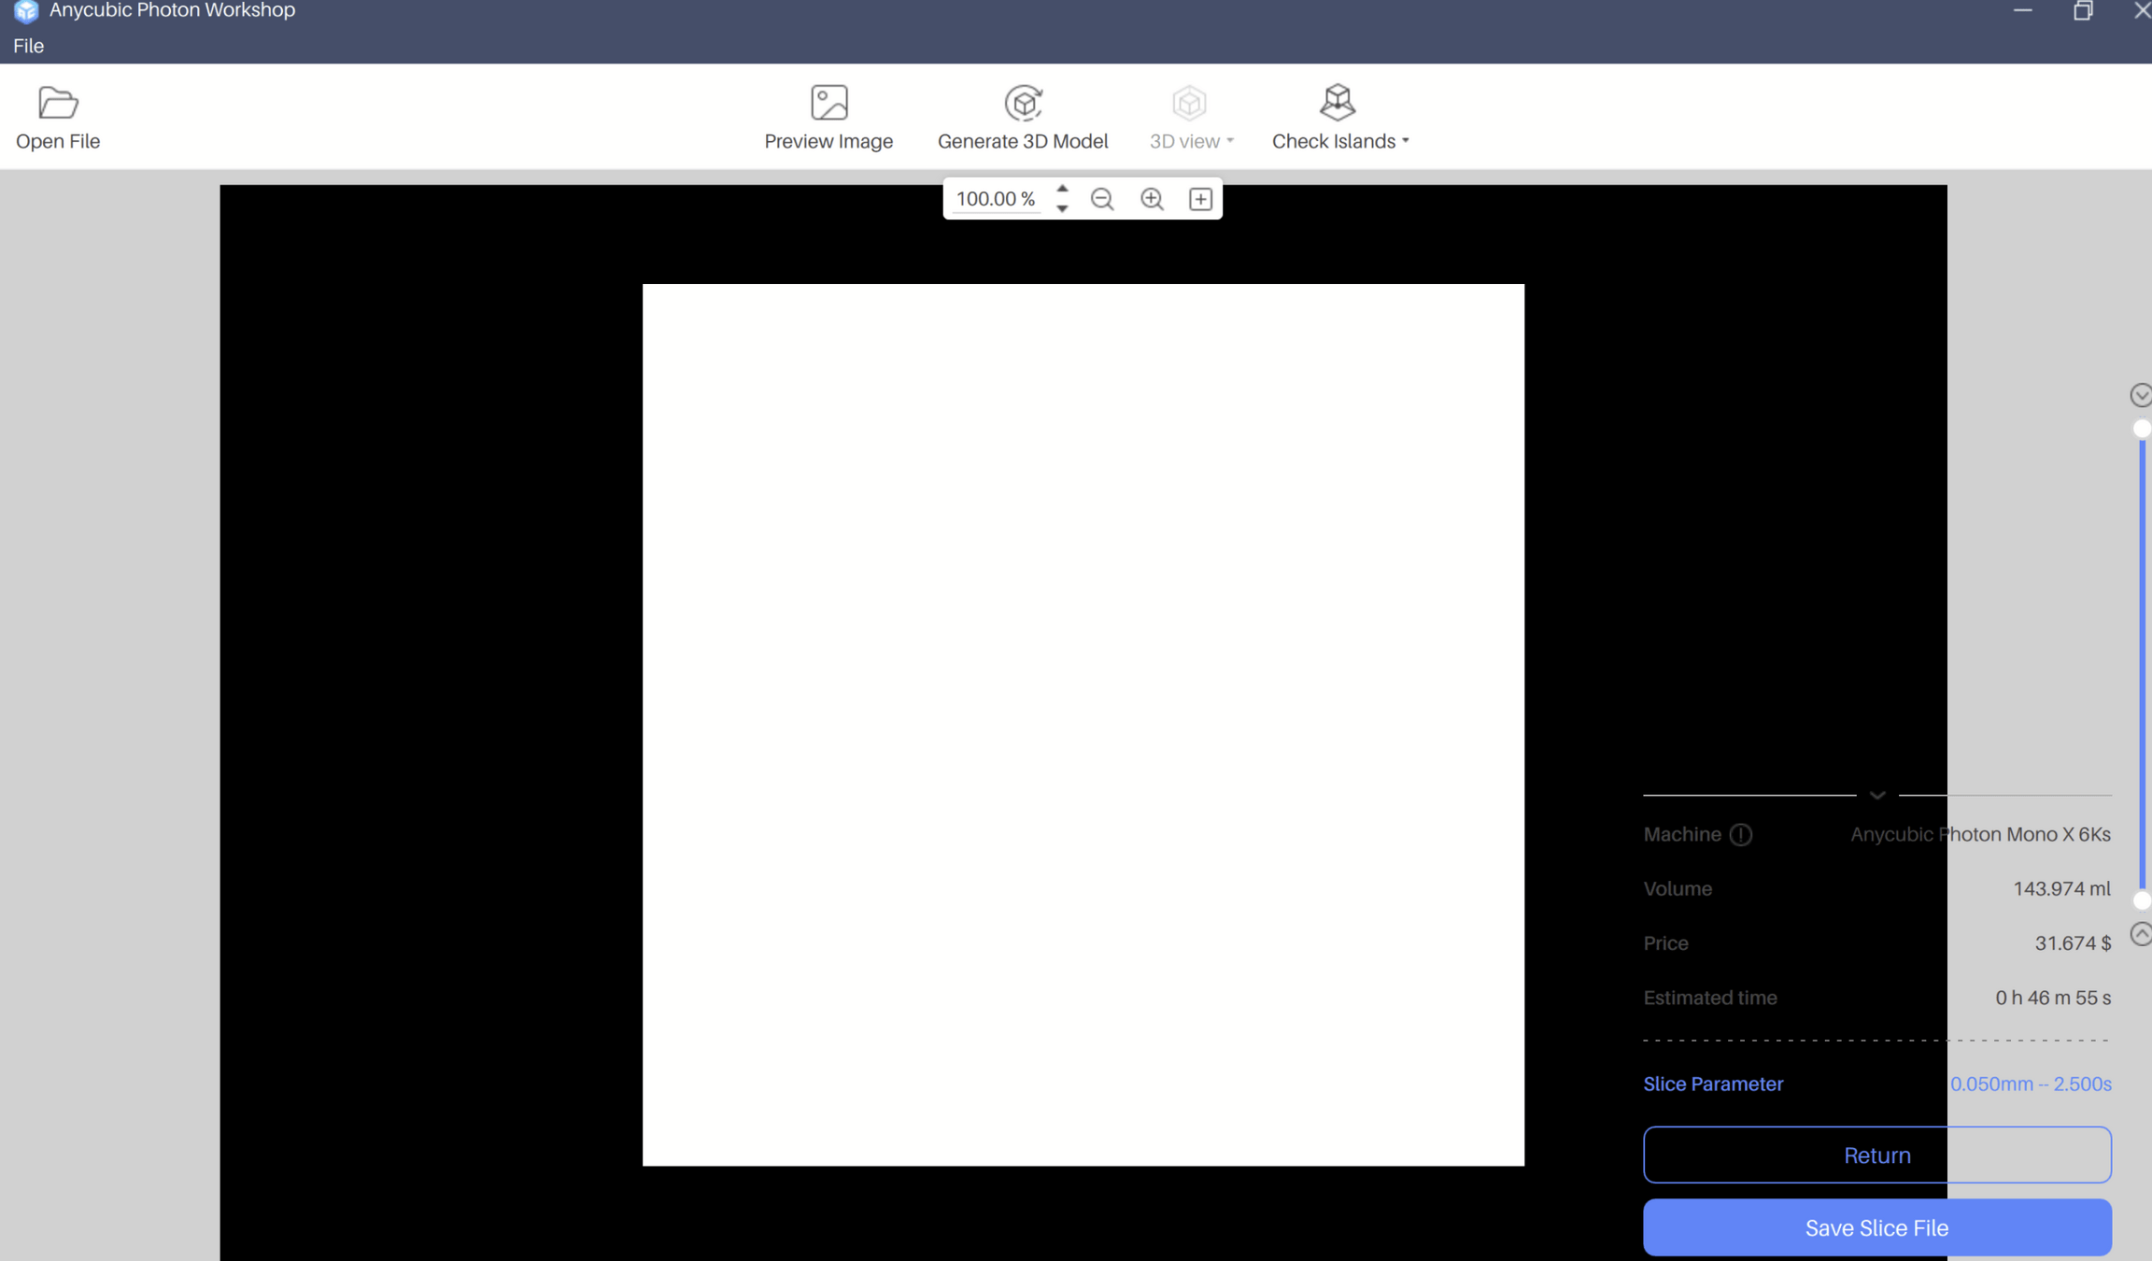Click the zoom out magnifier icon
2152x1261 pixels.
point(1102,199)
